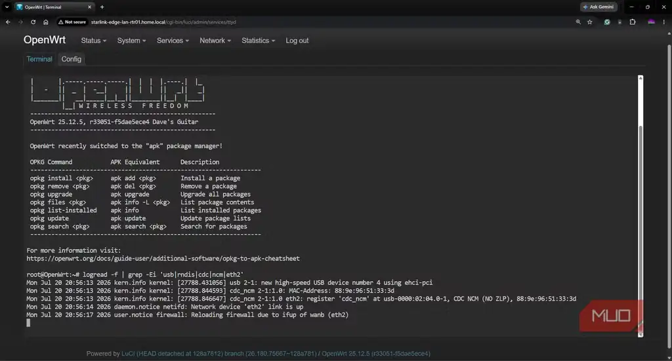This screenshot has width=672, height=361.
Task: Open the browser profile avatar
Action: 652,22
